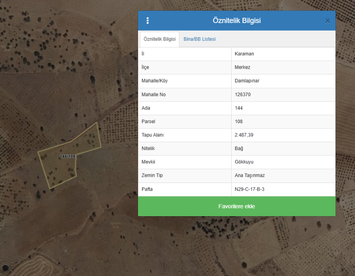Image resolution: width=355 pixels, height=276 pixels.
Task: Click the Parsel row label
Action: [x=148, y=122]
